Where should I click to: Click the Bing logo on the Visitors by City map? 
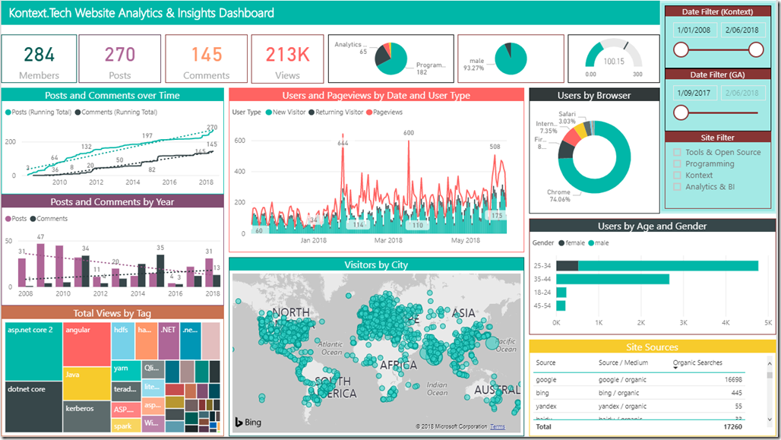coord(248,422)
